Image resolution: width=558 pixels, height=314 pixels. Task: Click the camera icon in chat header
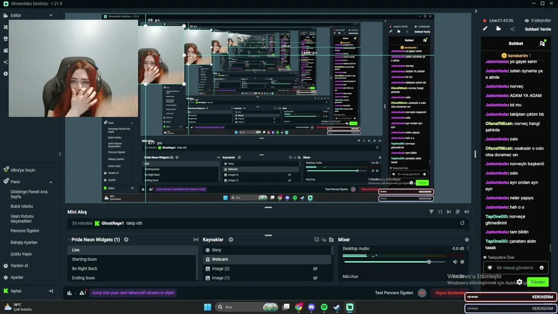point(498,29)
